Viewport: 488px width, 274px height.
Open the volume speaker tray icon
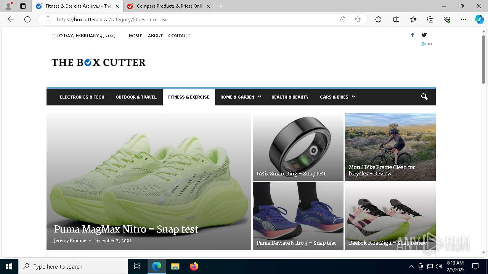439,266
